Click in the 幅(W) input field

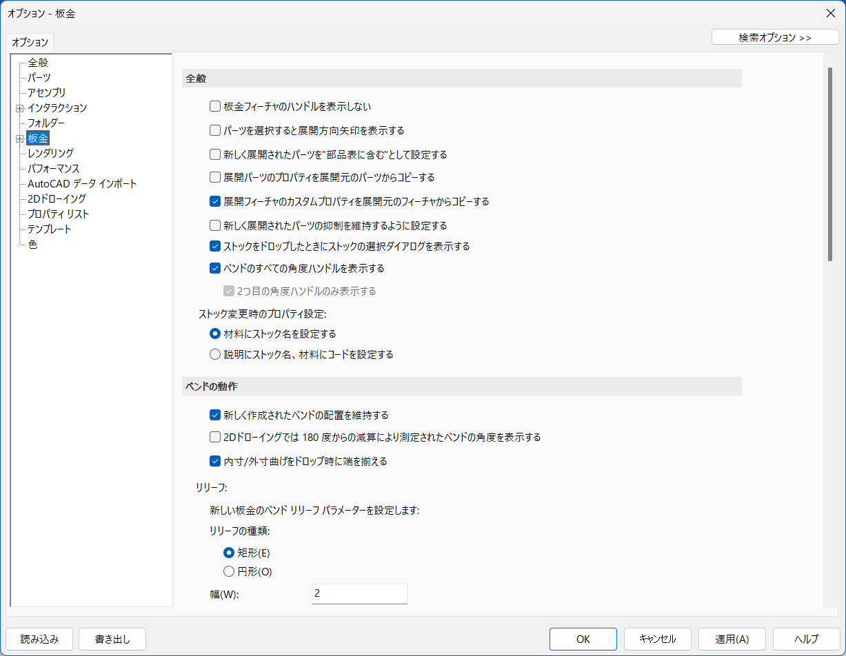pyautogui.click(x=359, y=594)
